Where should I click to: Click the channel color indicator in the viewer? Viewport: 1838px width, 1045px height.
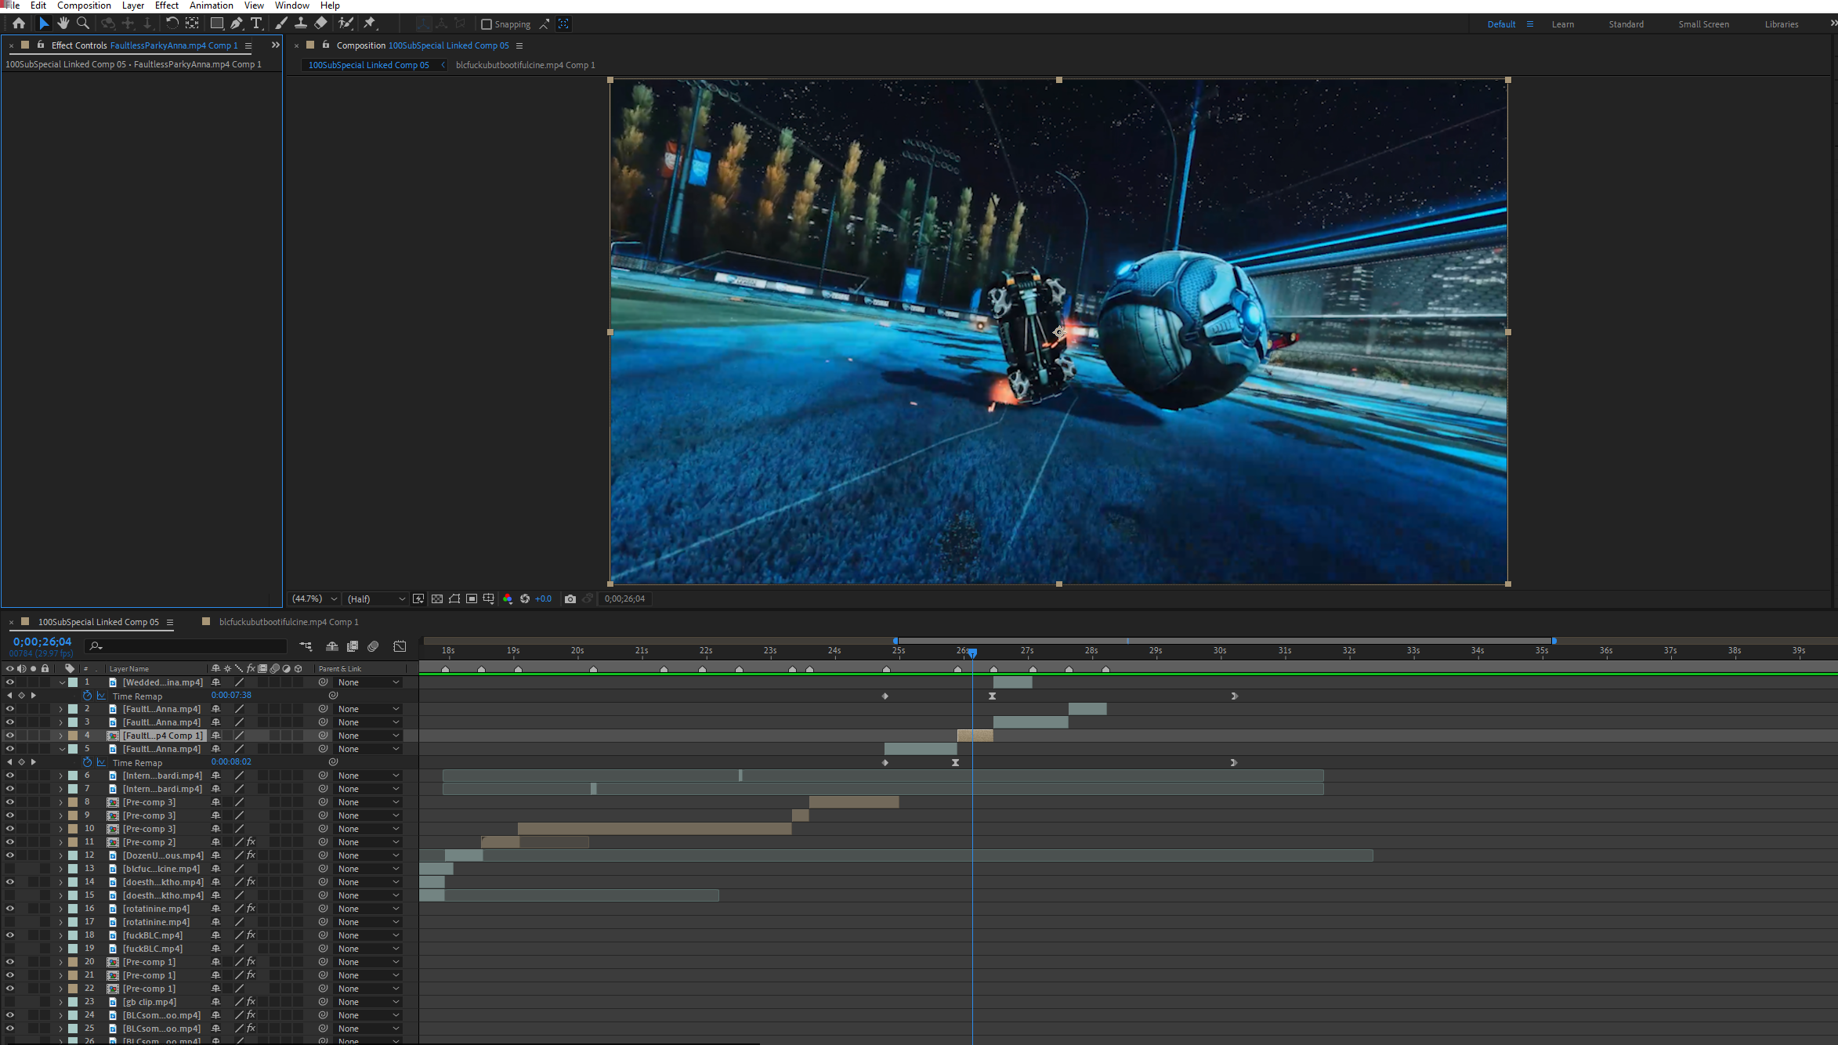coord(508,598)
